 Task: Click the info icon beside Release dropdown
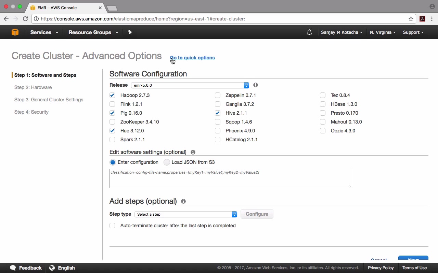256,85
